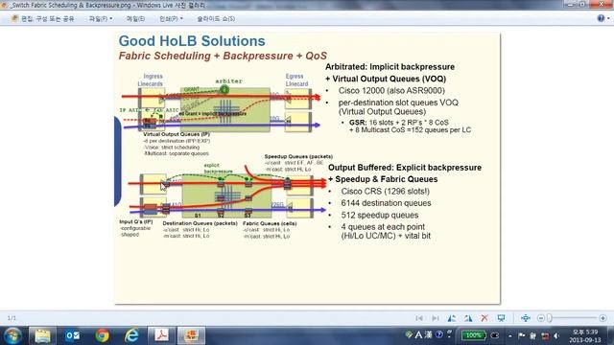This screenshot has width=614, height=345.
Task: Play slide show using the monitor icon
Action: pyautogui.click(x=501, y=318)
